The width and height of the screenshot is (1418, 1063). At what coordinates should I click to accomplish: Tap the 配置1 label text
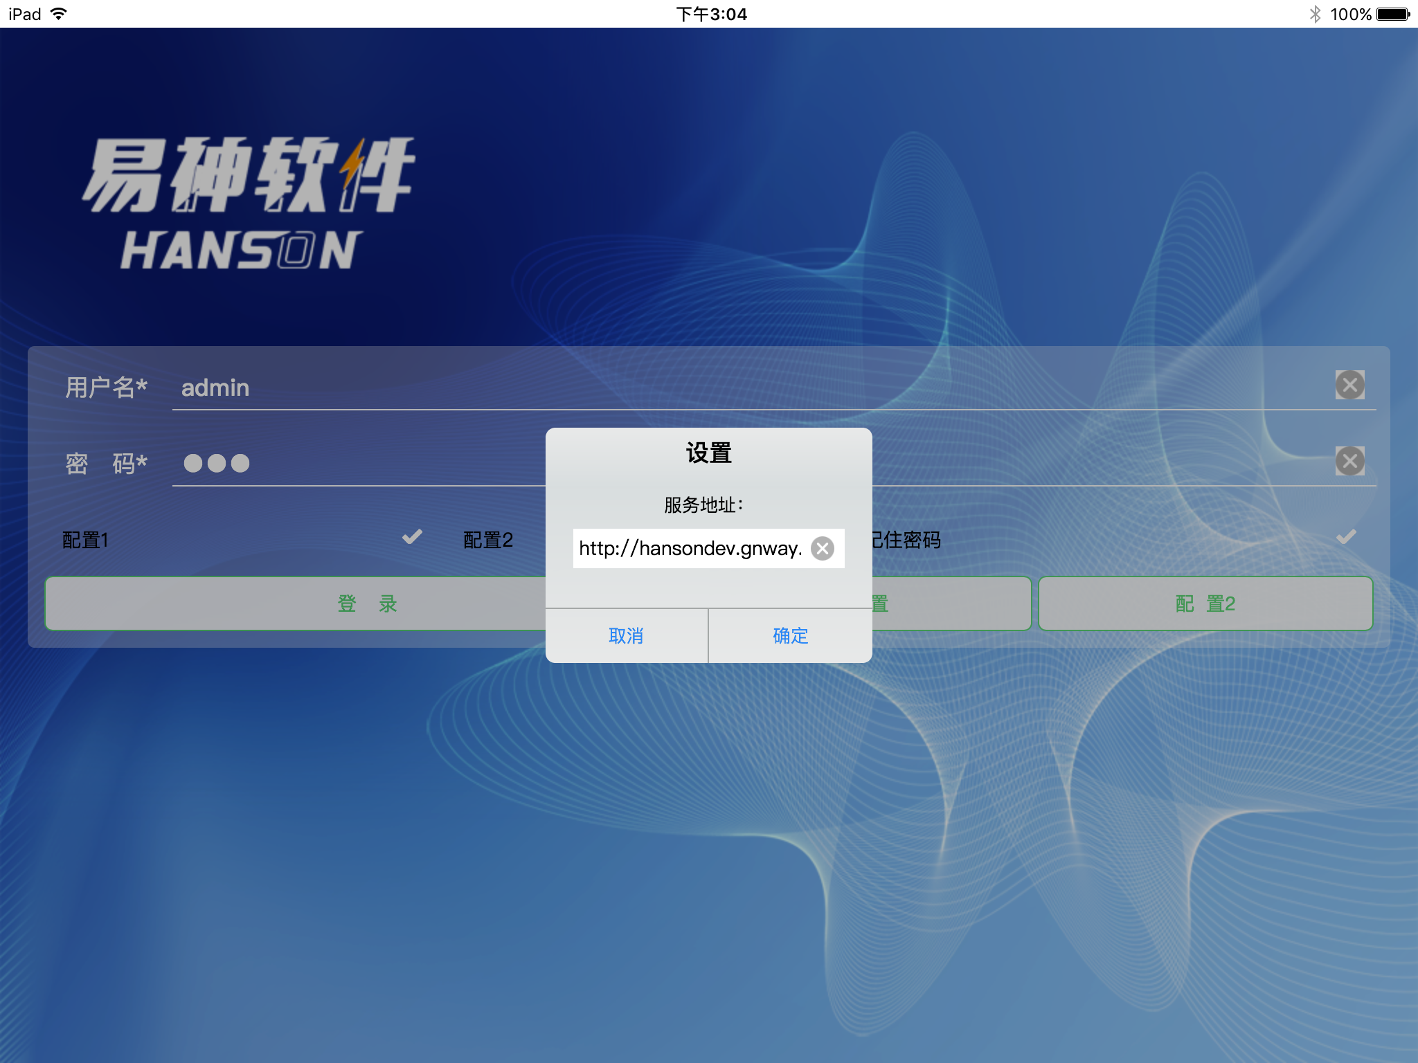coord(85,540)
